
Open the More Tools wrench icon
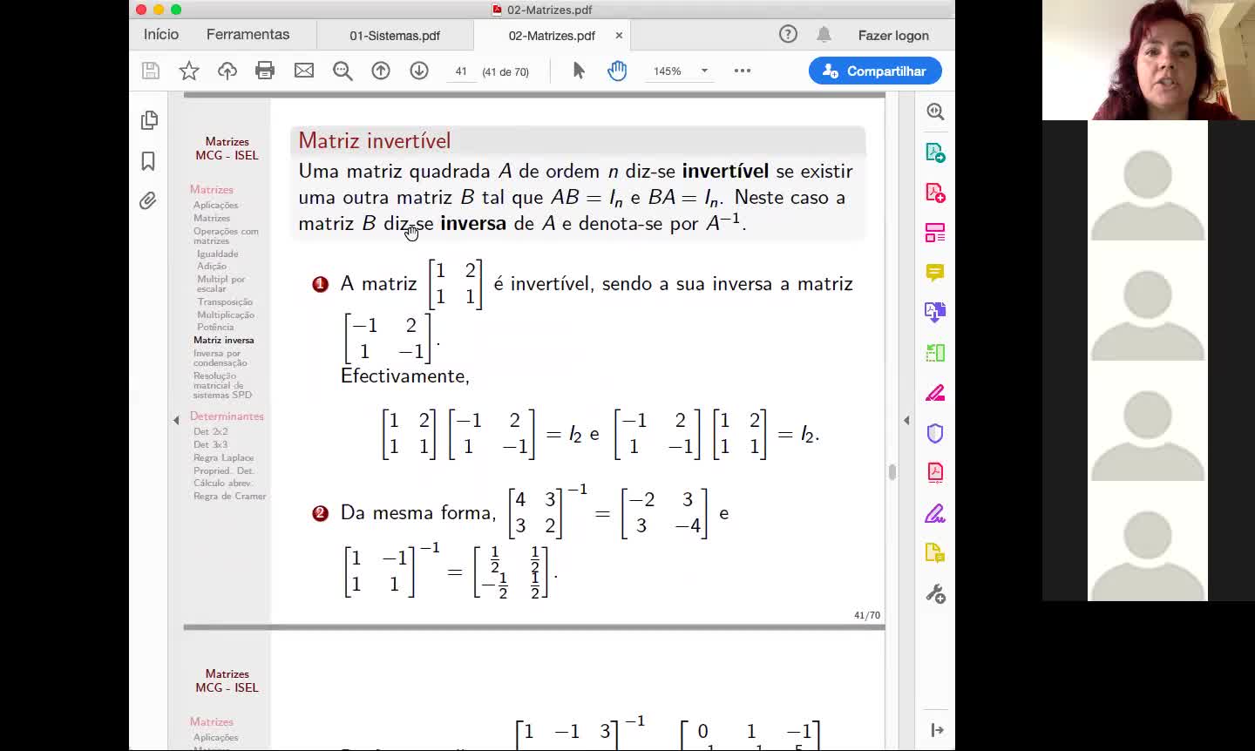[x=935, y=594]
